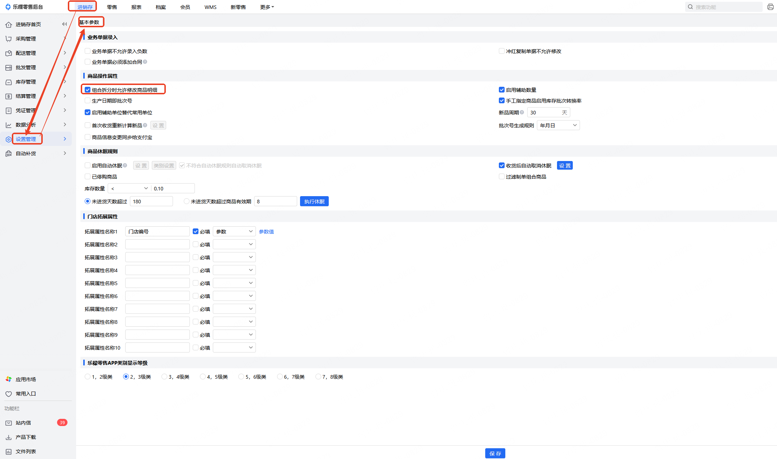This screenshot has height=459, width=777.
Task: Click the 数据分析 chart icon
Action: point(9,125)
